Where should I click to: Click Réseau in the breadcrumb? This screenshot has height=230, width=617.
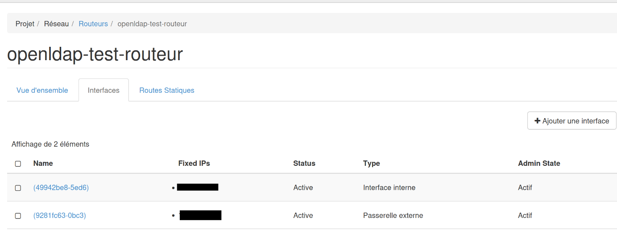click(x=56, y=24)
